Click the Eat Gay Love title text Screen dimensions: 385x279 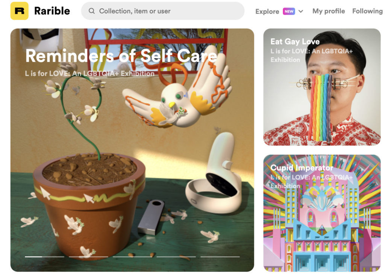point(295,42)
